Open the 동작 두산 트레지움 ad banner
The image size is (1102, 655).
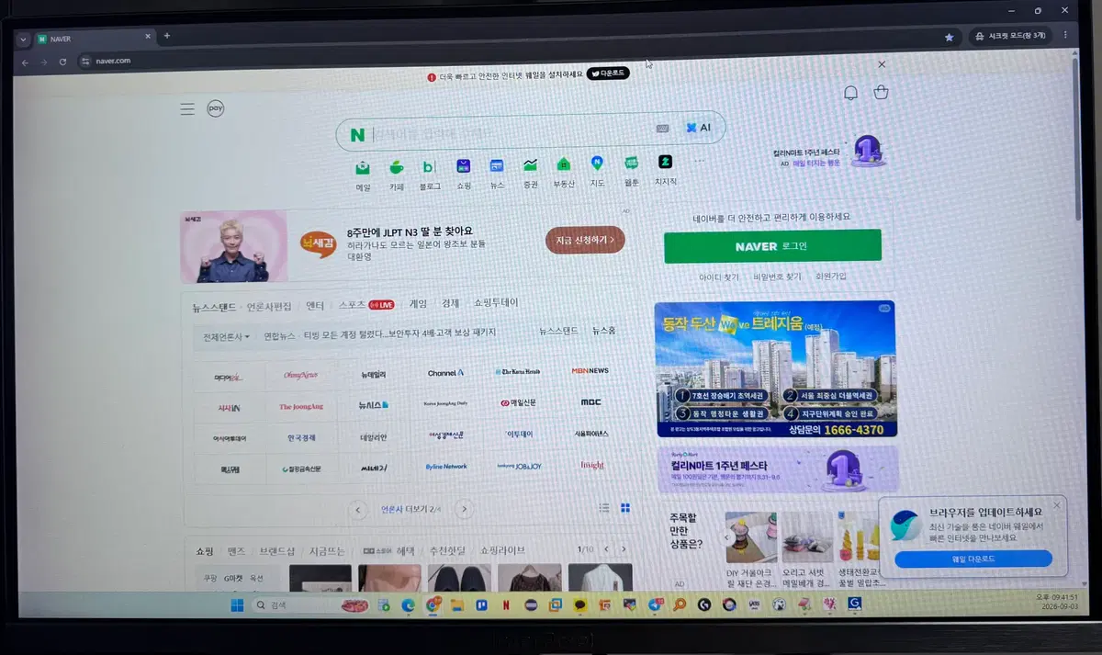coord(776,369)
